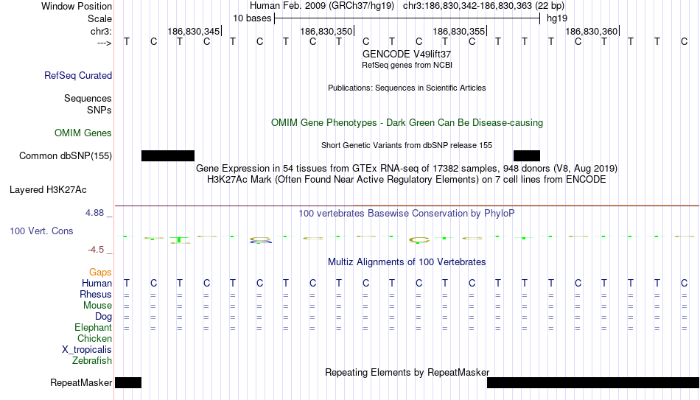Click the 'Human Feb. 2009 (GRCh37/hg19)' assembly text

tap(322, 6)
